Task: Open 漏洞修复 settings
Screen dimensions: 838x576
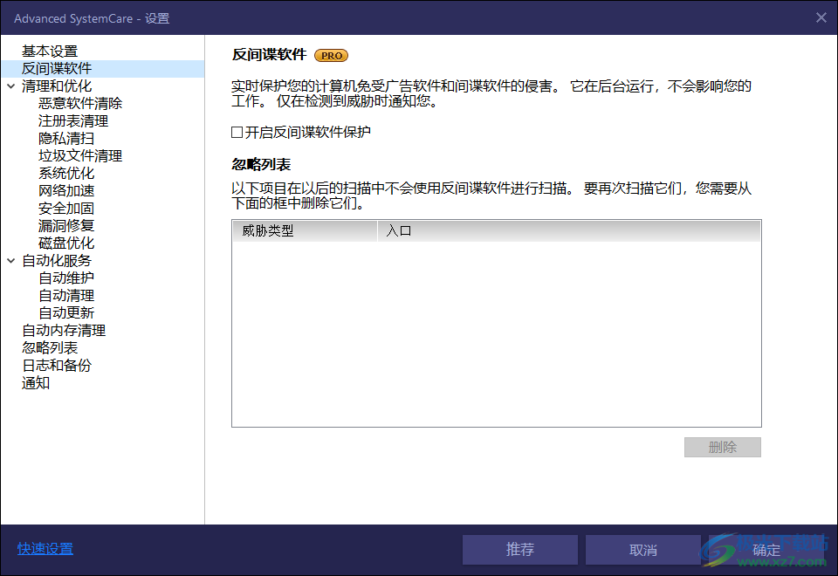Action: (x=66, y=225)
